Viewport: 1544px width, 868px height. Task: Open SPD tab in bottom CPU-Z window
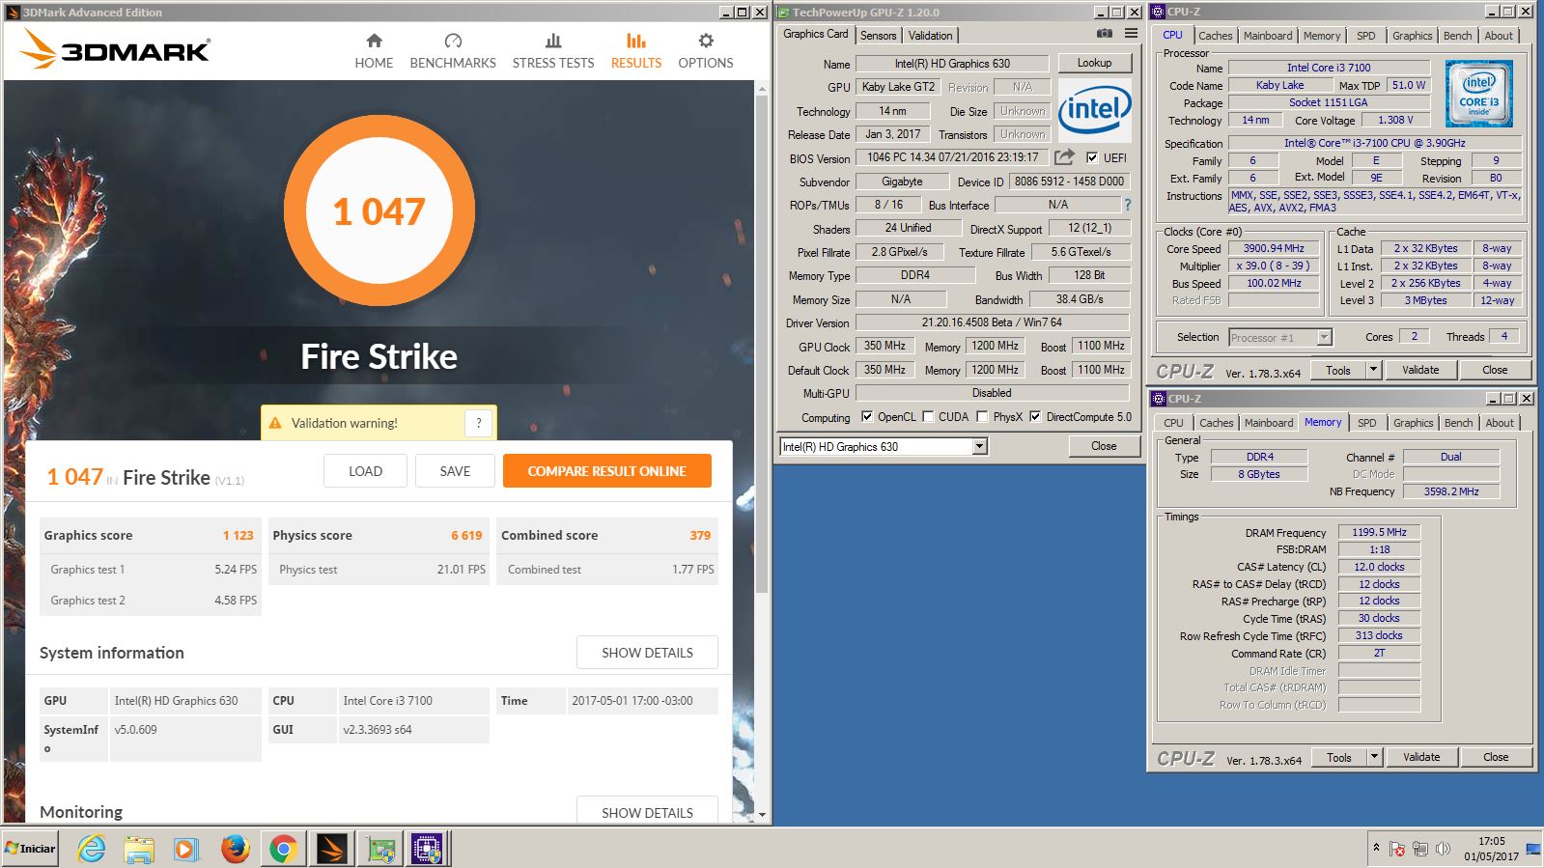(1367, 423)
